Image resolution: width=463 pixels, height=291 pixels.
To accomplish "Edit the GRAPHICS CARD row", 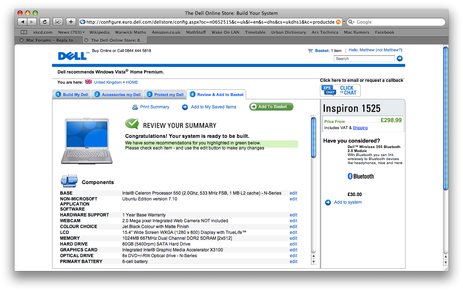I will click(x=293, y=250).
